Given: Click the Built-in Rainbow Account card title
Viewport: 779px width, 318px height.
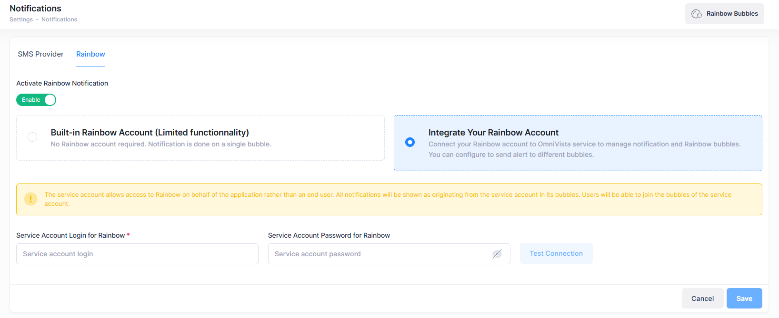Looking at the screenshot, I should coord(150,133).
